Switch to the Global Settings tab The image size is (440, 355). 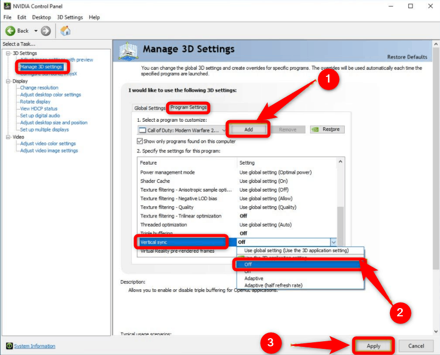tap(149, 108)
